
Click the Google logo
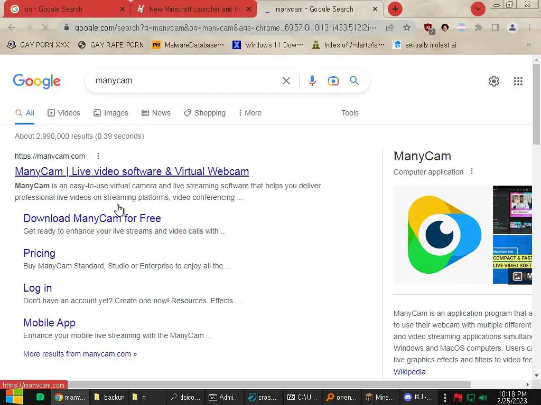tap(36, 81)
